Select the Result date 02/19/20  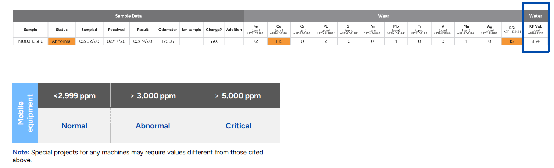coord(143,41)
